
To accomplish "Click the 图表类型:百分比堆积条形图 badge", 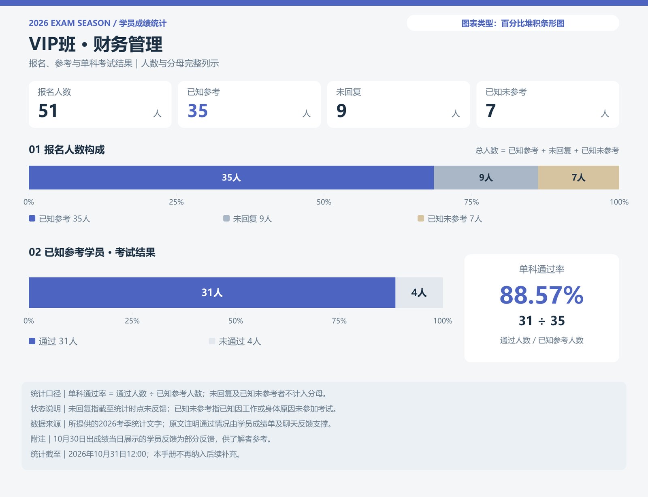I will (x=513, y=23).
